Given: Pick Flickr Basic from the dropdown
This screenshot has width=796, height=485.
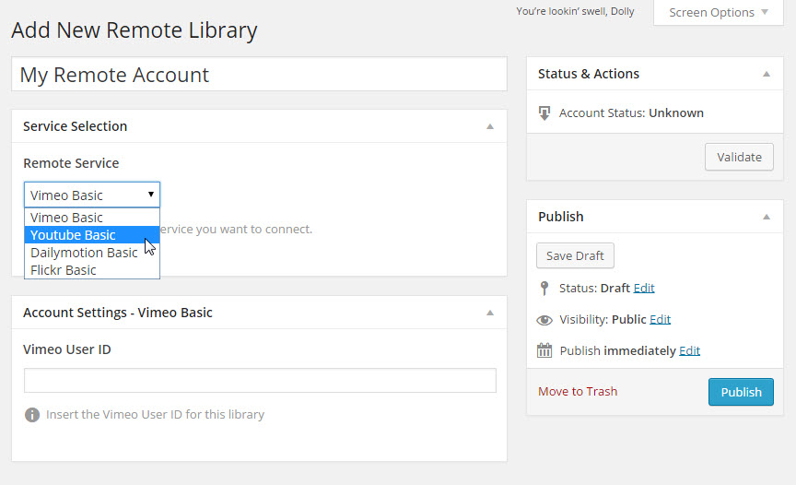Looking at the screenshot, I should (x=64, y=270).
